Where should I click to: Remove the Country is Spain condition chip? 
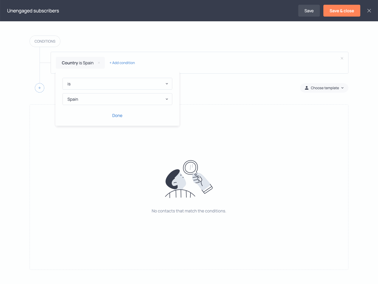[x=99, y=63]
